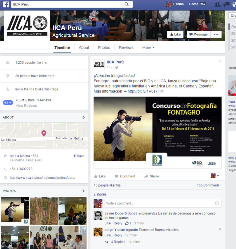Screen dimensions: 236x249
Task: Hide Jorge Yoplac Agustin's comment with X
Action: pyautogui.click(x=220, y=229)
